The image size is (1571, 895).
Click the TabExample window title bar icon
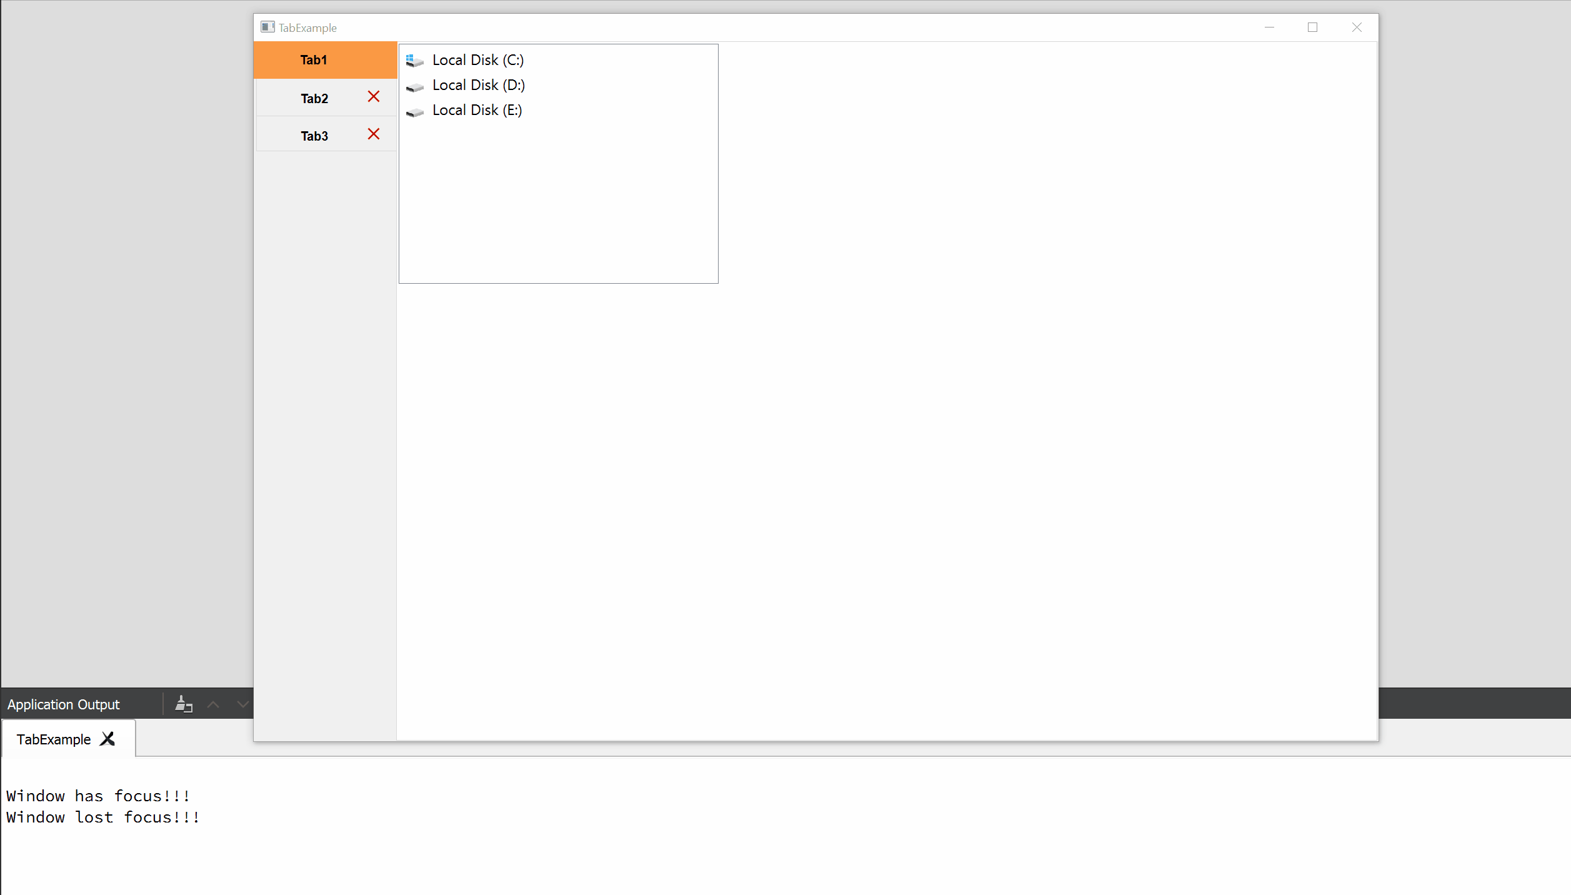pyautogui.click(x=267, y=27)
